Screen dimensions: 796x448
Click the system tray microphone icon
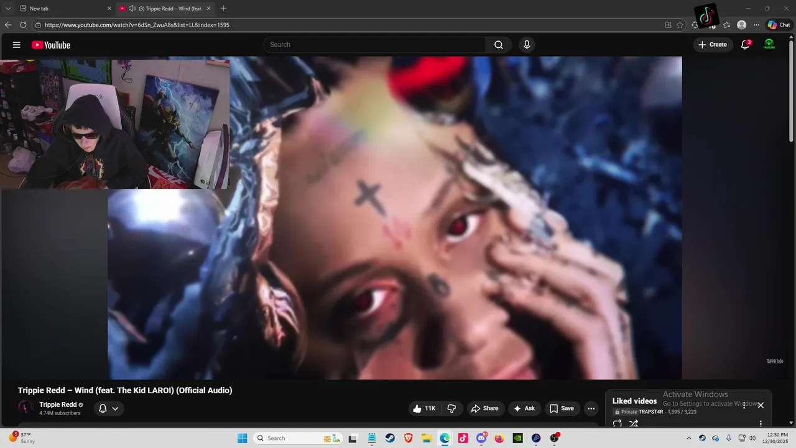click(729, 438)
